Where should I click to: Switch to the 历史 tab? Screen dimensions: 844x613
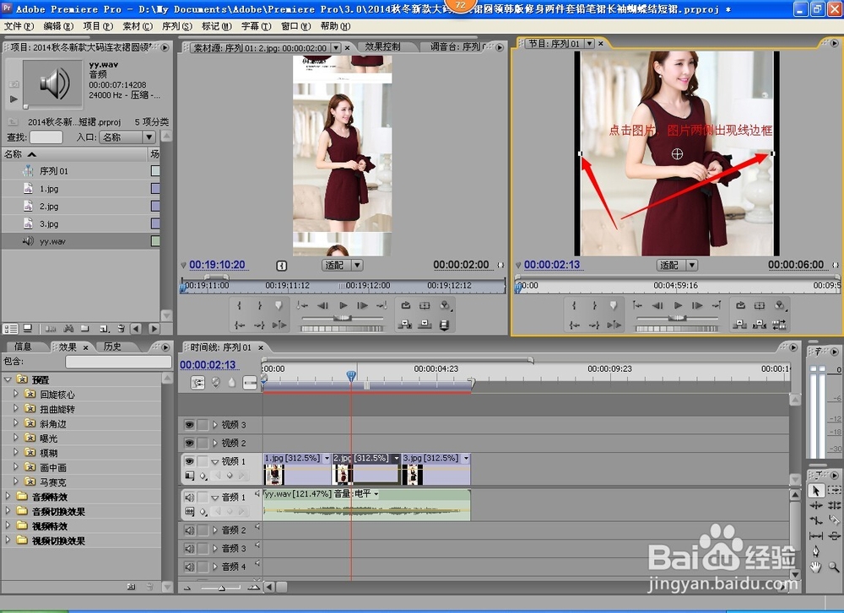tap(112, 347)
